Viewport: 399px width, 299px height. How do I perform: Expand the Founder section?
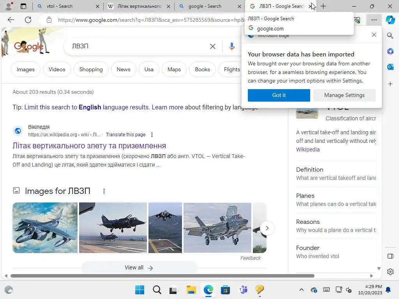[x=336, y=252]
